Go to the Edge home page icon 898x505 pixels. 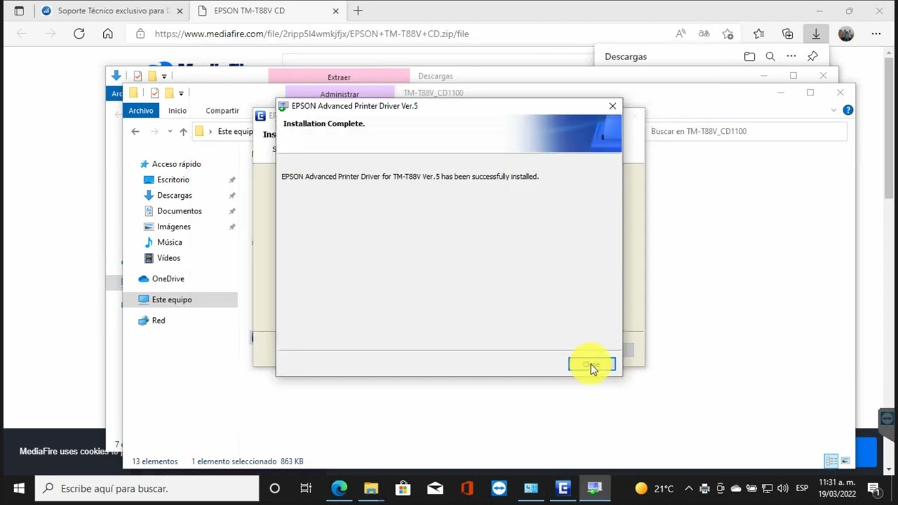107,34
